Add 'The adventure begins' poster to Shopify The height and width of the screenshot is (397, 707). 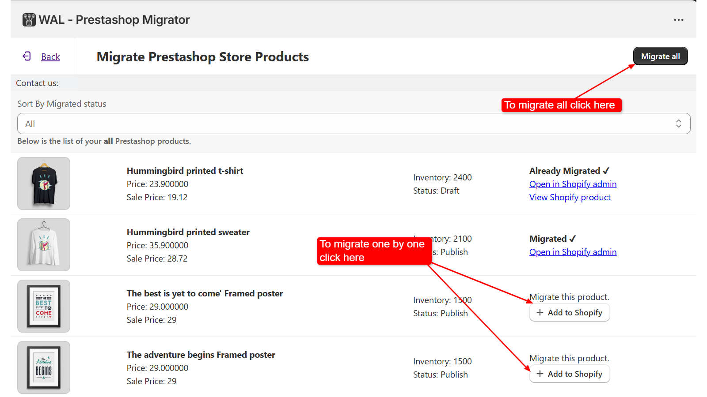570,374
